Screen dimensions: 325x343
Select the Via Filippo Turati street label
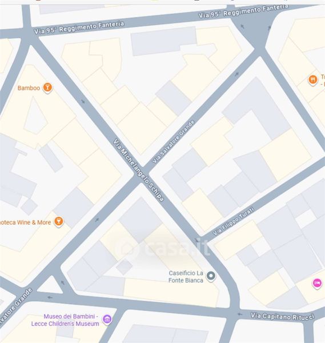pyautogui.click(x=234, y=221)
